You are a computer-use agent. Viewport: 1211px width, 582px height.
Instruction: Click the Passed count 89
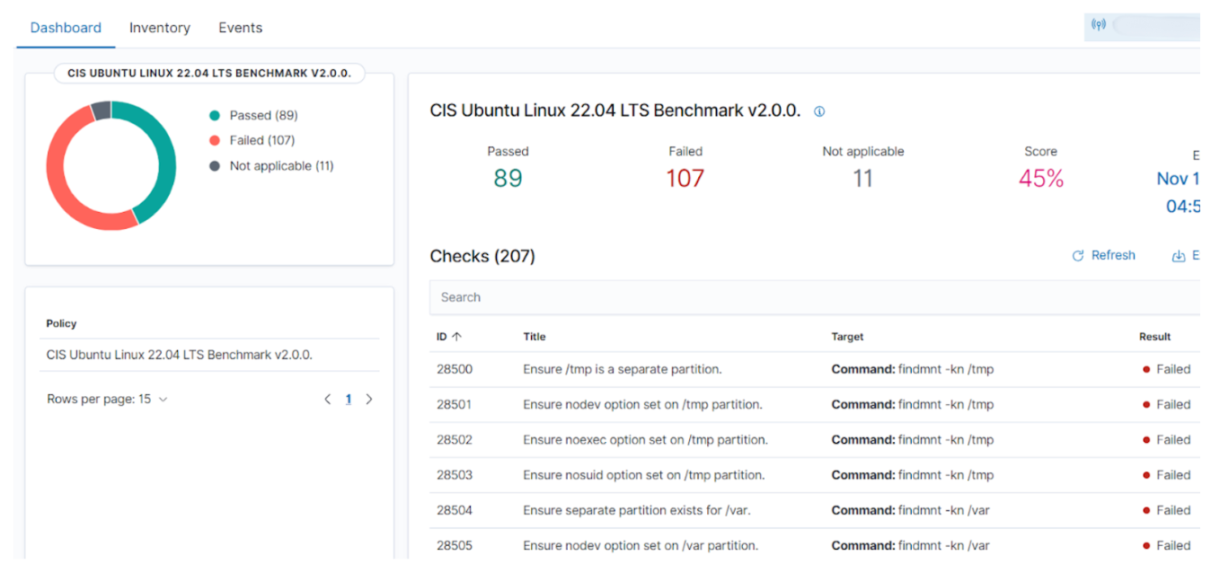tap(508, 179)
